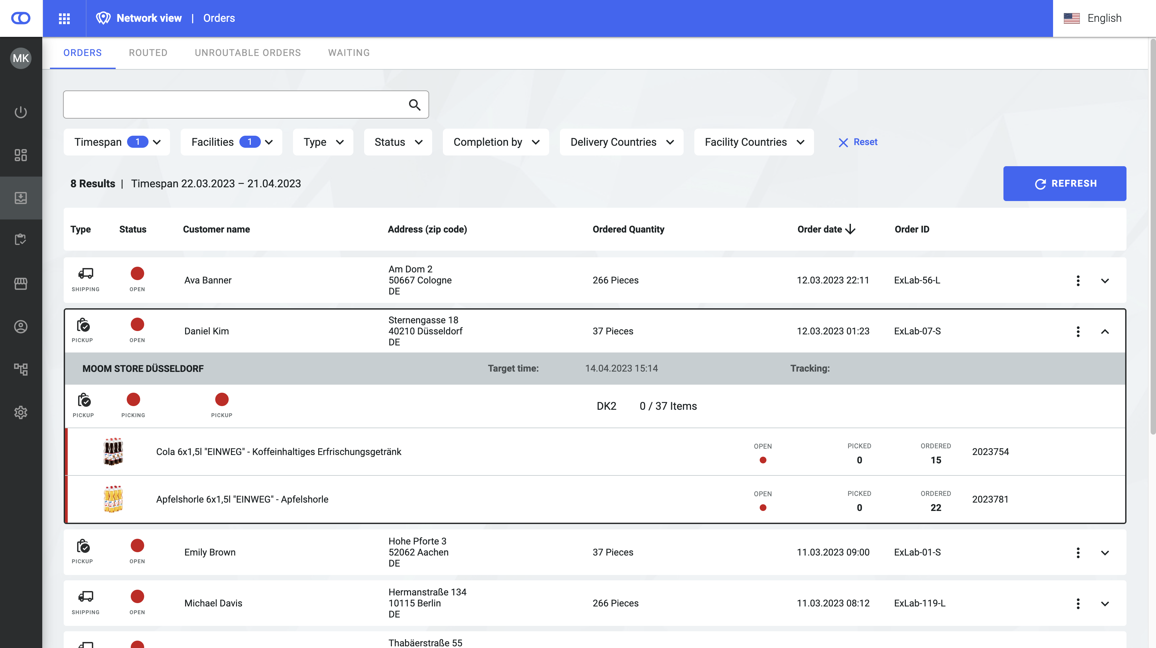Click the Cola product thumbnail
Image resolution: width=1156 pixels, height=648 pixels.
(x=113, y=452)
